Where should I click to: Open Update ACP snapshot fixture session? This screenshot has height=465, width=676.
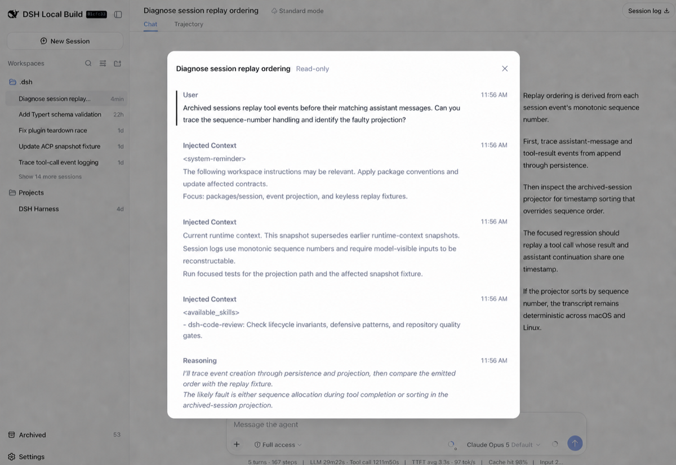pos(66,146)
